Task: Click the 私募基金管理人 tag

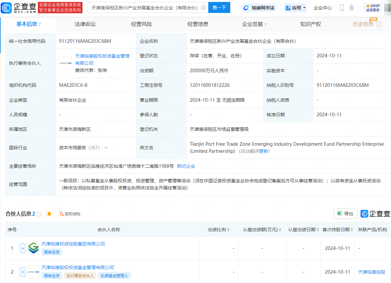Action: (x=114, y=276)
